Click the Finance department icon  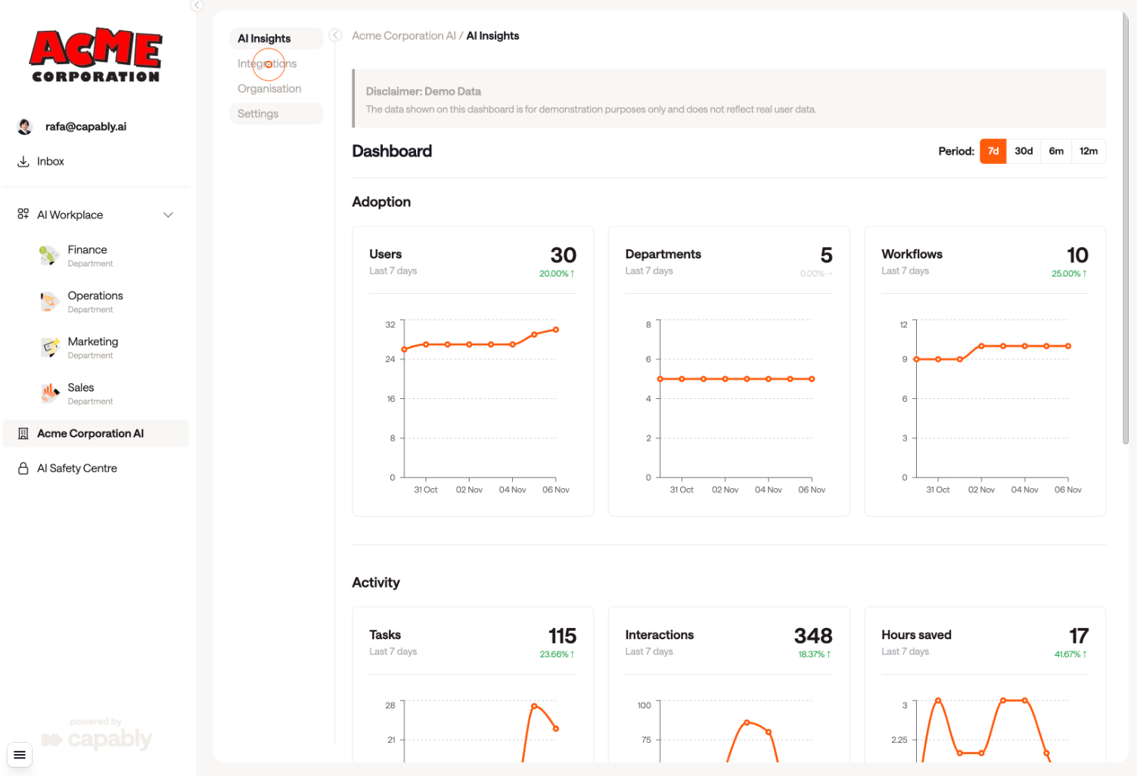pyautogui.click(x=49, y=255)
